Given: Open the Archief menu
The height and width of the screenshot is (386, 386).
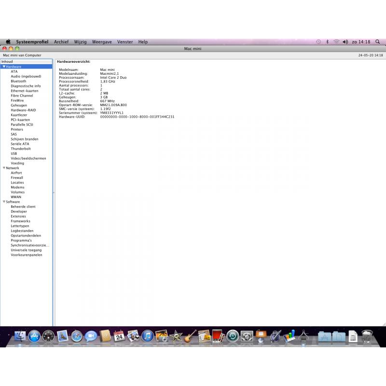Looking at the screenshot, I should click(61, 42).
